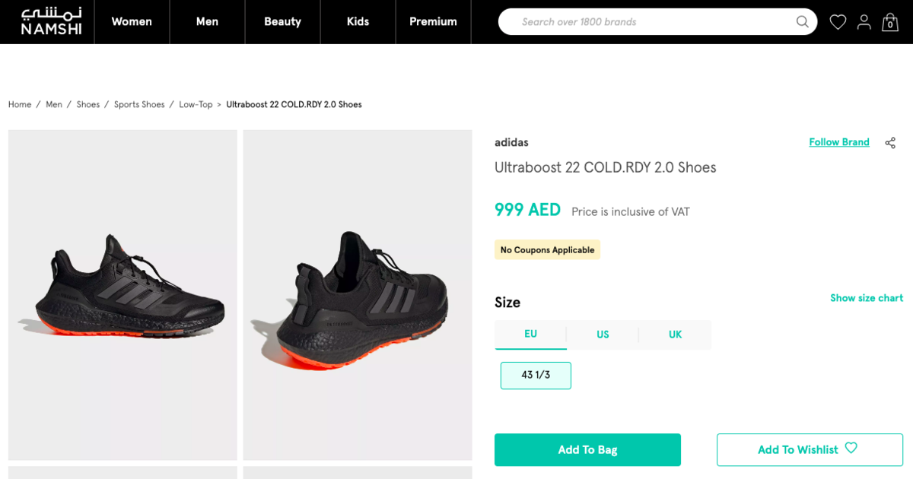The width and height of the screenshot is (913, 479).
Task: Toggle Follow Brand for adidas
Action: point(839,141)
